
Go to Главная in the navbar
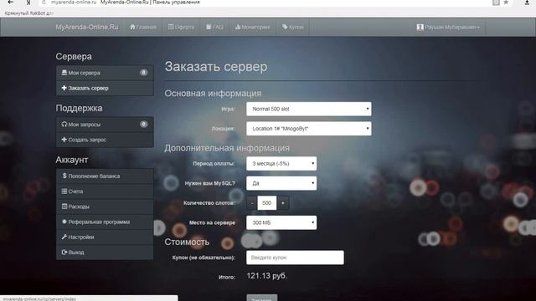coord(143,27)
